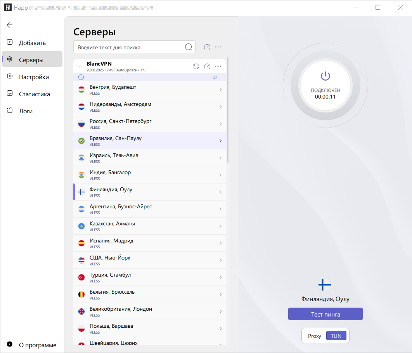Click the server list vertical scrollbar
Viewport: 412px width, 353px height.
pos(228,109)
